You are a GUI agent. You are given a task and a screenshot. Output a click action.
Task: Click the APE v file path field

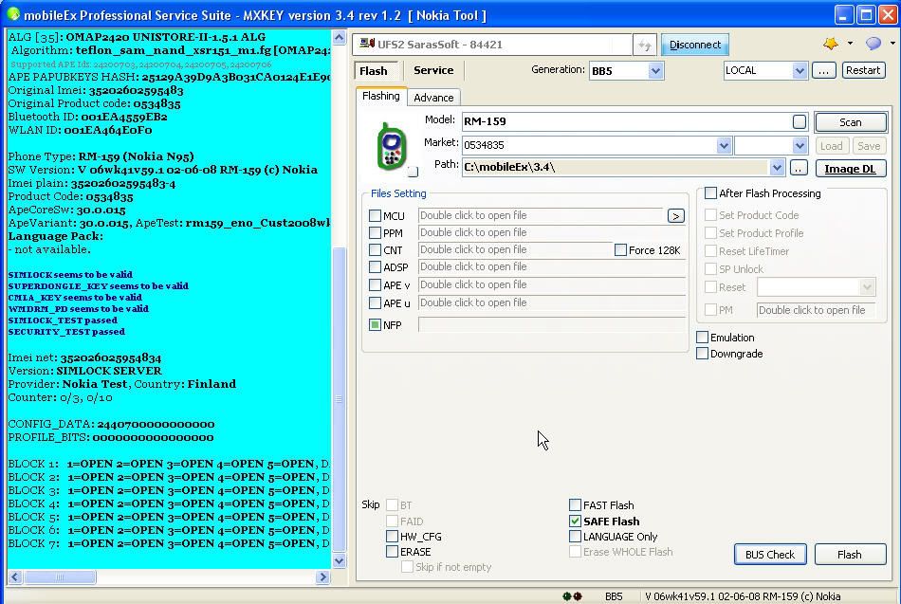tap(552, 284)
